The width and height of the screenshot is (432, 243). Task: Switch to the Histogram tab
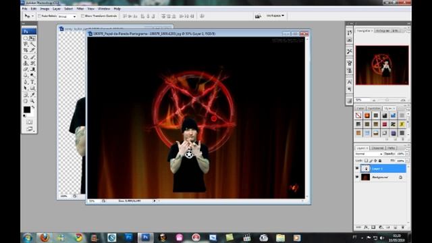(382, 31)
